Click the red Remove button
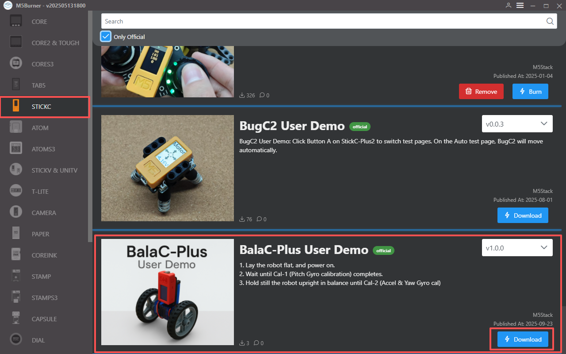The width and height of the screenshot is (566, 354). (x=481, y=92)
